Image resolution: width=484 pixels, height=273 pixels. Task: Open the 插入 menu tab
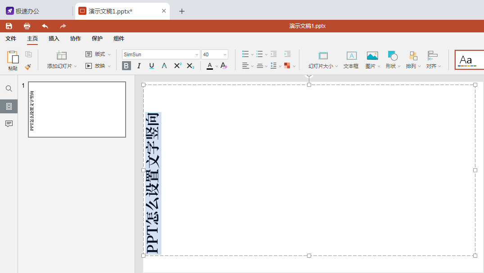click(x=54, y=39)
